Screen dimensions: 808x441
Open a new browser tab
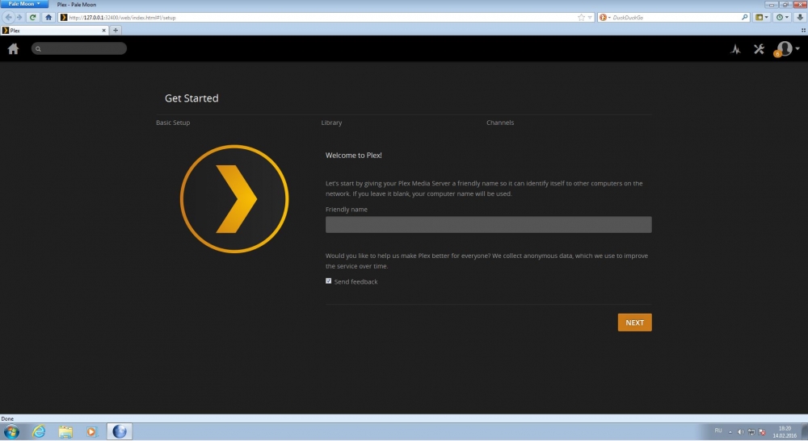pos(116,30)
